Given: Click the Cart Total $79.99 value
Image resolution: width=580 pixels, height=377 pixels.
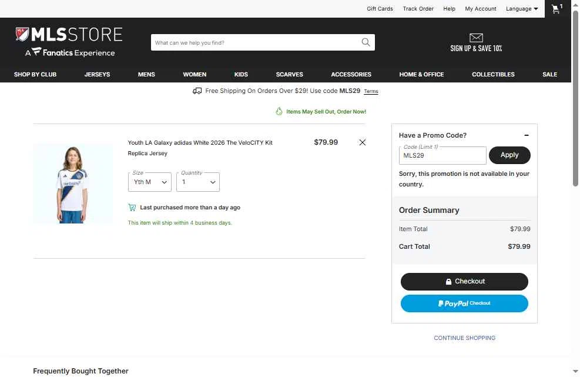Looking at the screenshot, I should (x=519, y=246).
